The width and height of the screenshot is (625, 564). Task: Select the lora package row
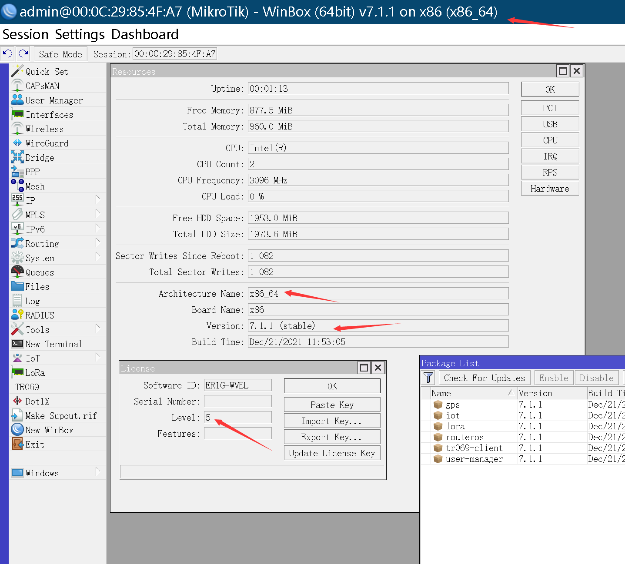(523, 426)
